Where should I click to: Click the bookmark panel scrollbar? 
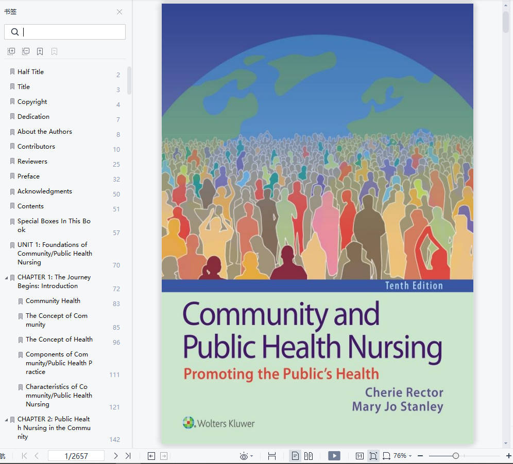[x=129, y=80]
